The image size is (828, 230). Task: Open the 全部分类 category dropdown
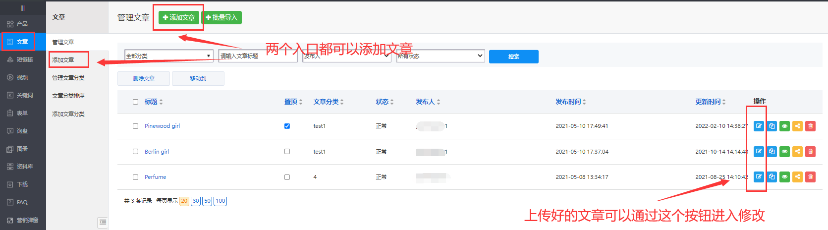(x=168, y=56)
